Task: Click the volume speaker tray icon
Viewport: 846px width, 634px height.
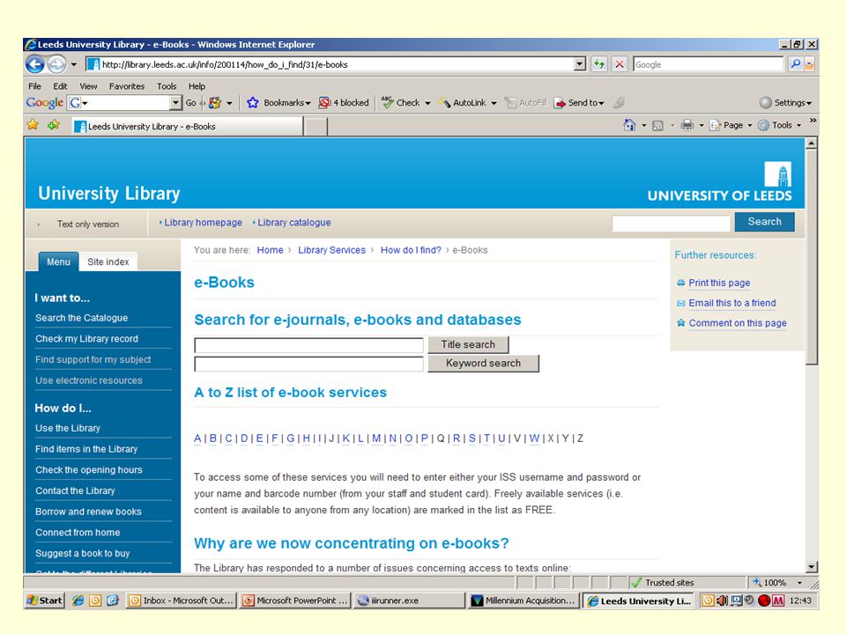Action: pyautogui.click(x=722, y=600)
